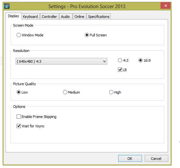Choose the 16:9 aspect ratio radio button
This screenshot has width=180, height=168.
[x=140, y=60]
